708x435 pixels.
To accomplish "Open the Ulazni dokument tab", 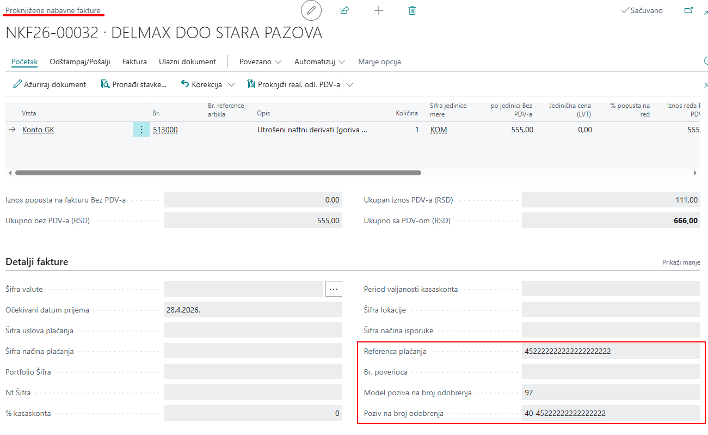I will point(187,62).
